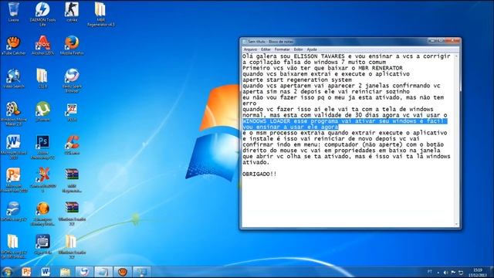Switch to Baidu Spark Browser in taskbar

click(x=84, y=272)
